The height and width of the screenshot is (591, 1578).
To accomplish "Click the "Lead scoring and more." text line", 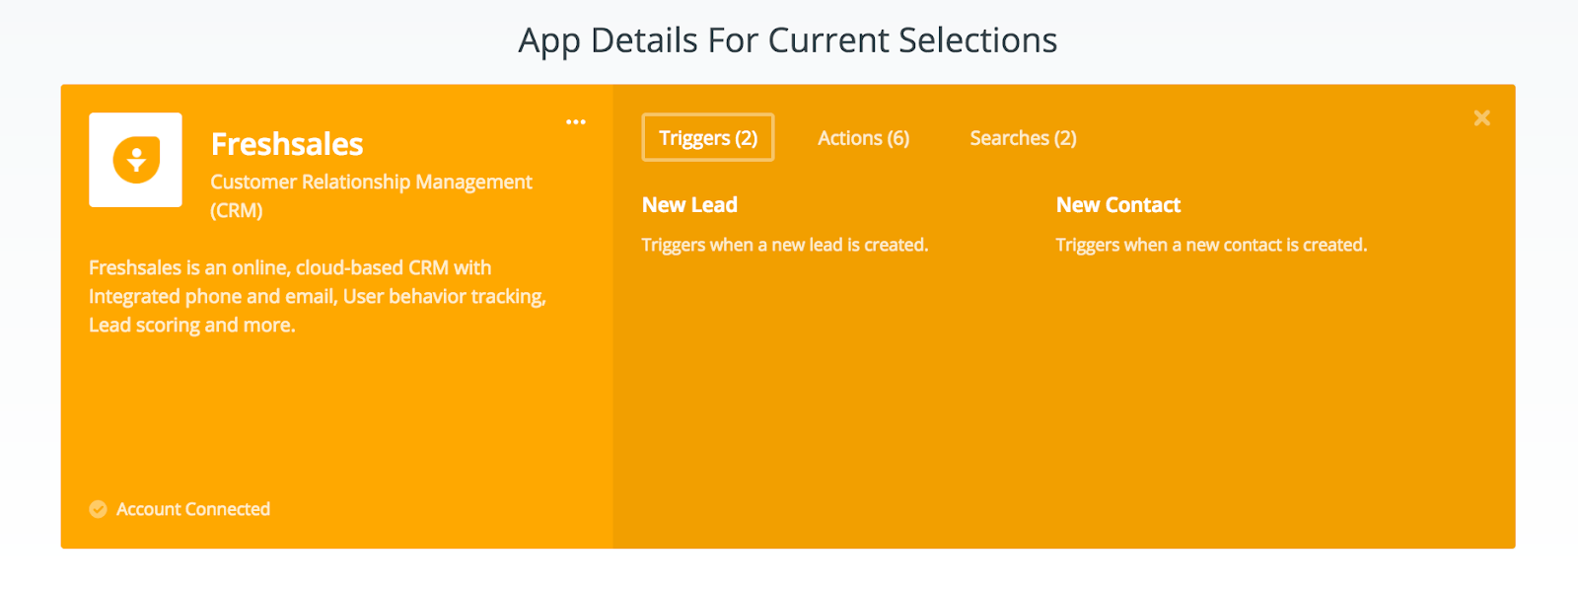I will 192,325.
